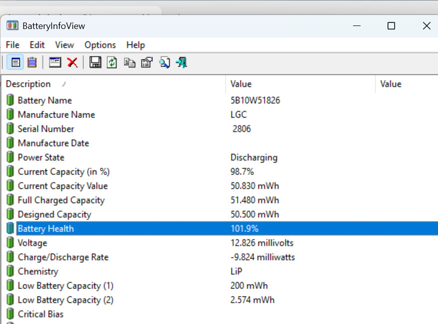Click the Exit door toolbar icon
Image resolution: width=438 pixels, height=324 pixels.
(x=182, y=62)
